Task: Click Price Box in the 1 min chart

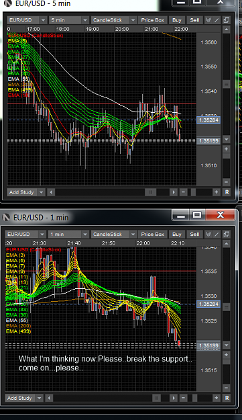Action: [153, 235]
